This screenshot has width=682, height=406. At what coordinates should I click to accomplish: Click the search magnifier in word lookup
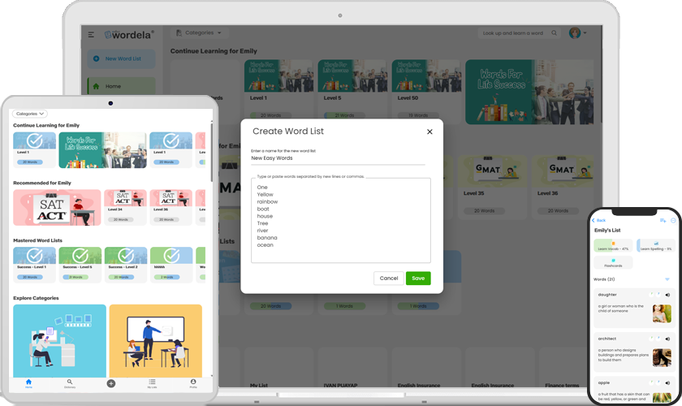[x=554, y=33]
